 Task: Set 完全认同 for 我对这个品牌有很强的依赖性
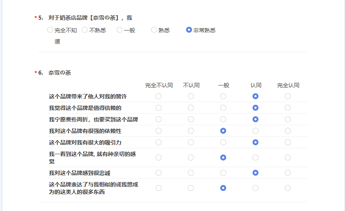(x=288, y=131)
